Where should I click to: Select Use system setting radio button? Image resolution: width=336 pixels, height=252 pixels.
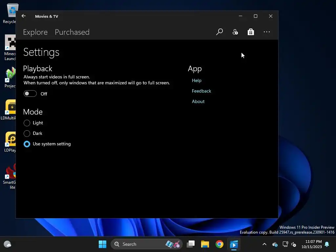(x=27, y=144)
